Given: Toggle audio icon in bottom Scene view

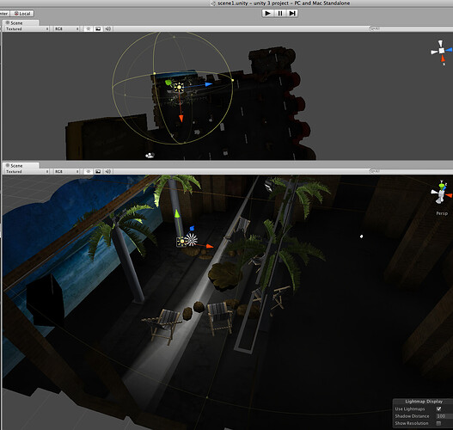Looking at the screenshot, I should coord(108,171).
